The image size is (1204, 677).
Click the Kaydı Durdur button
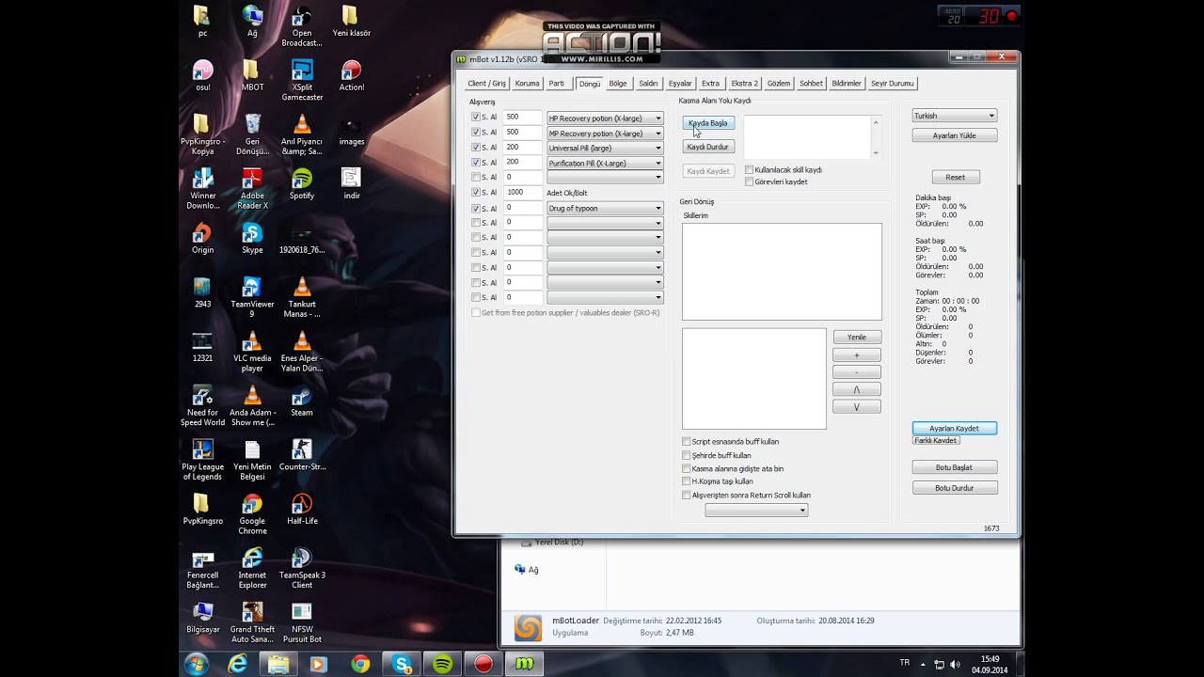(708, 147)
